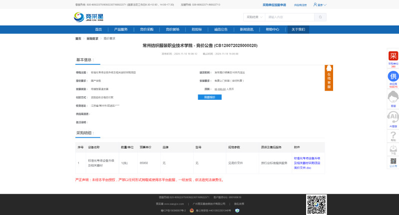This screenshot has height=215, width=399.
Task: Click the sidebar QR code icon
Action: click(x=393, y=161)
